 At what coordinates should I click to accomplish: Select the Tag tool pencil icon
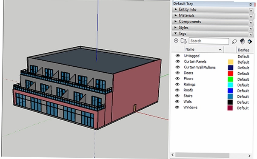coord(234,41)
